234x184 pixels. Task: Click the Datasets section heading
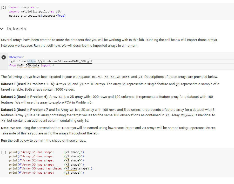coord(16,29)
